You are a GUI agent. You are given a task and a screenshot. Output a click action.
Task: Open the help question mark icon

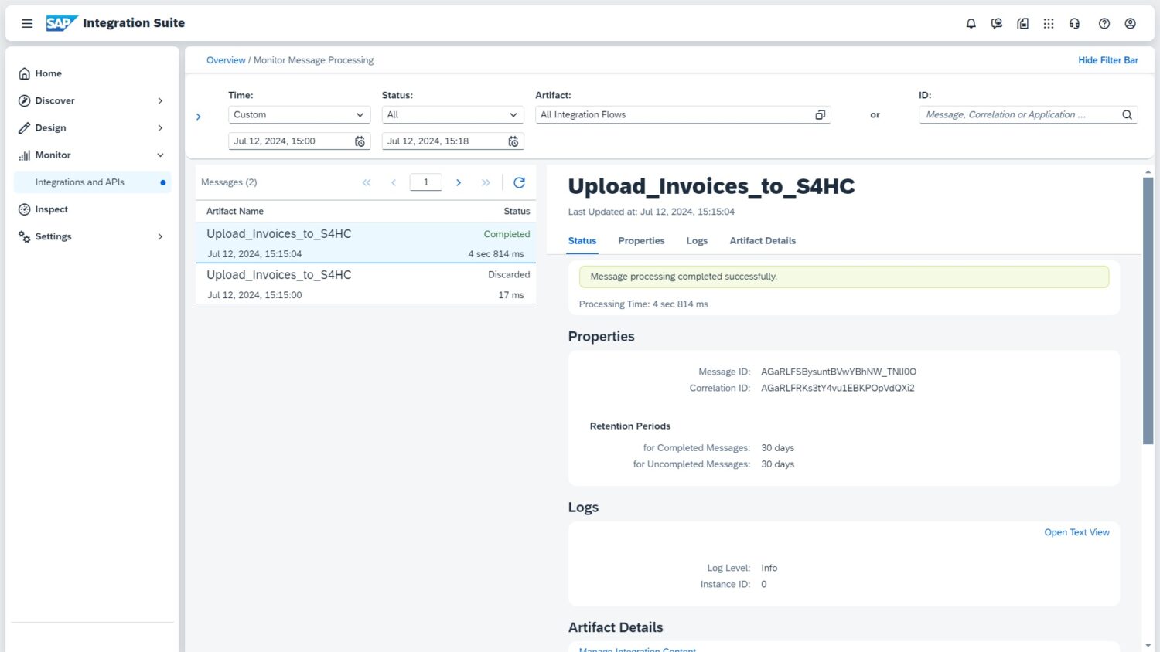coord(1104,23)
